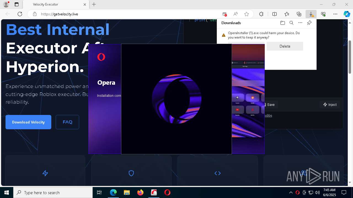
Task: Click the shield feature card icon
Action: click(131, 173)
